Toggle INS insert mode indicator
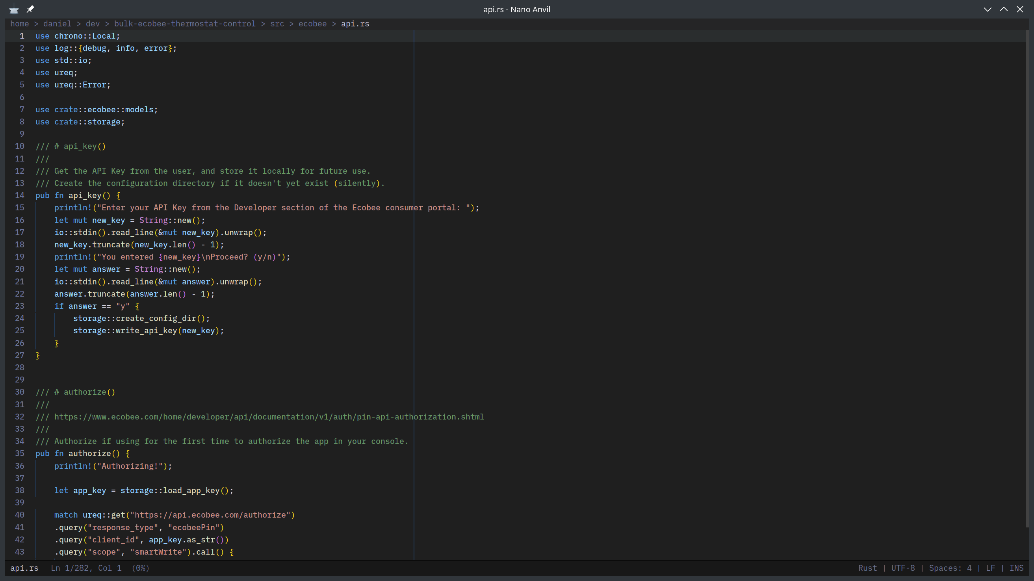The image size is (1034, 581). tap(1016, 568)
